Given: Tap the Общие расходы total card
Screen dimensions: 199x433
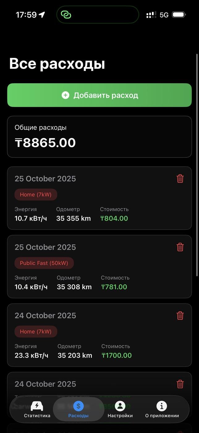Looking at the screenshot, I should coord(99,137).
